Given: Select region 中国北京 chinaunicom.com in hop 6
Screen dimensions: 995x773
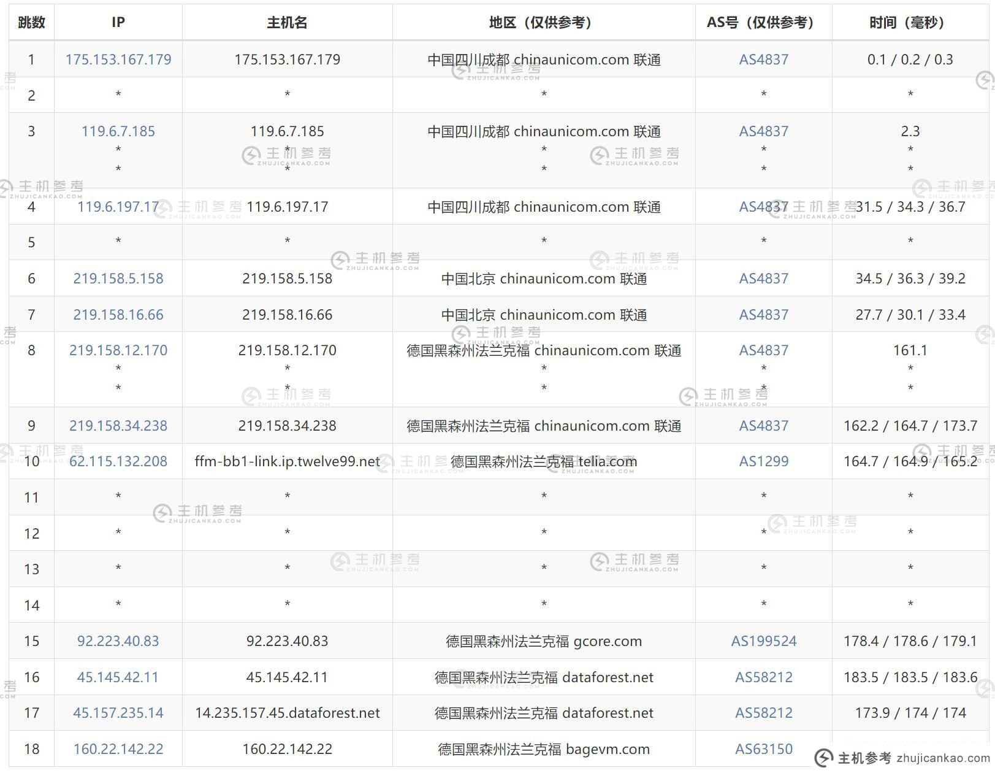Looking at the screenshot, I should [544, 279].
